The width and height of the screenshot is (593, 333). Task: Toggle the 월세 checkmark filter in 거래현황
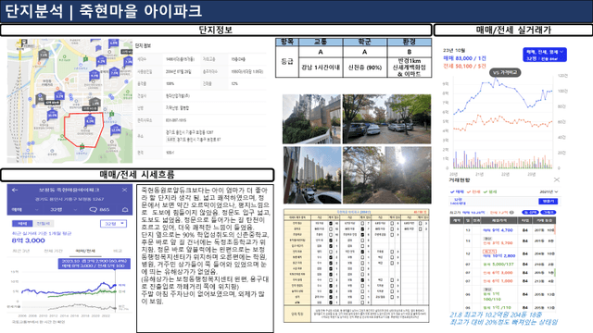(x=490, y=191)
